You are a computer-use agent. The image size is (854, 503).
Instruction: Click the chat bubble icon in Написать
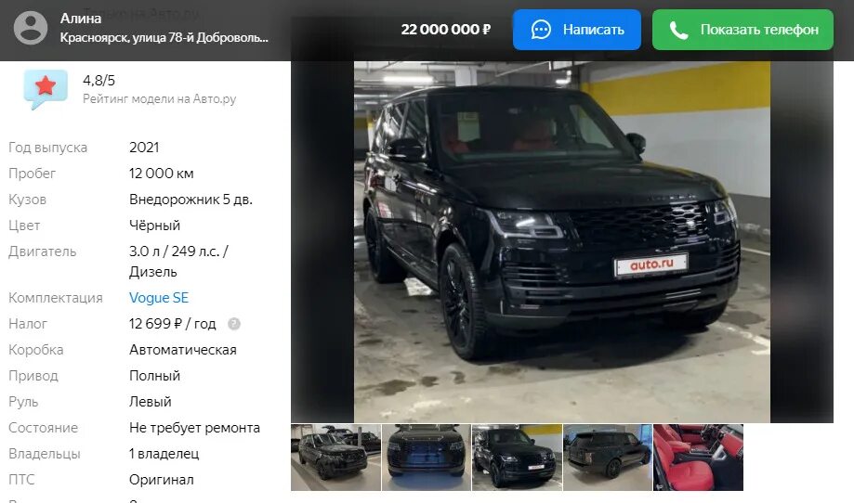pyautogui.click(x=541, y=30)
